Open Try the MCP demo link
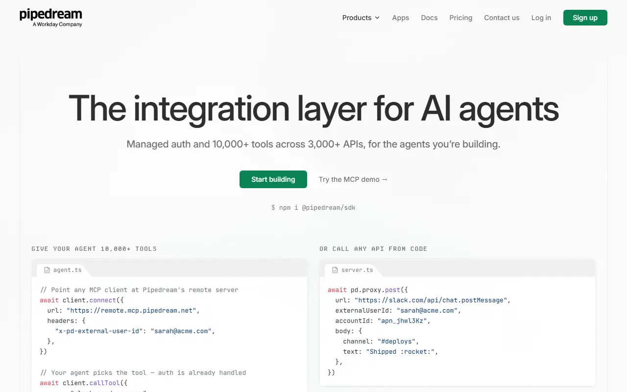 coord(353,179)
